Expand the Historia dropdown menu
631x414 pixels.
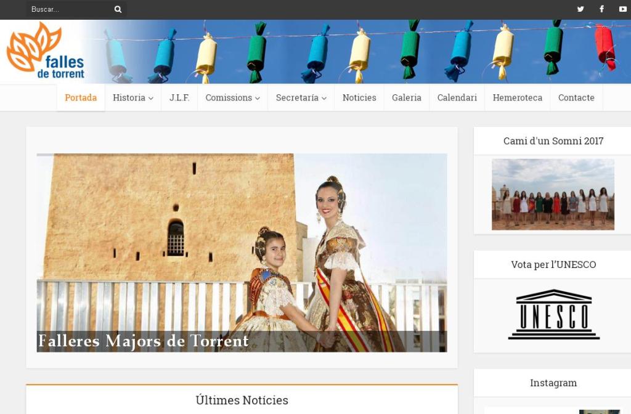click(132, 97)
